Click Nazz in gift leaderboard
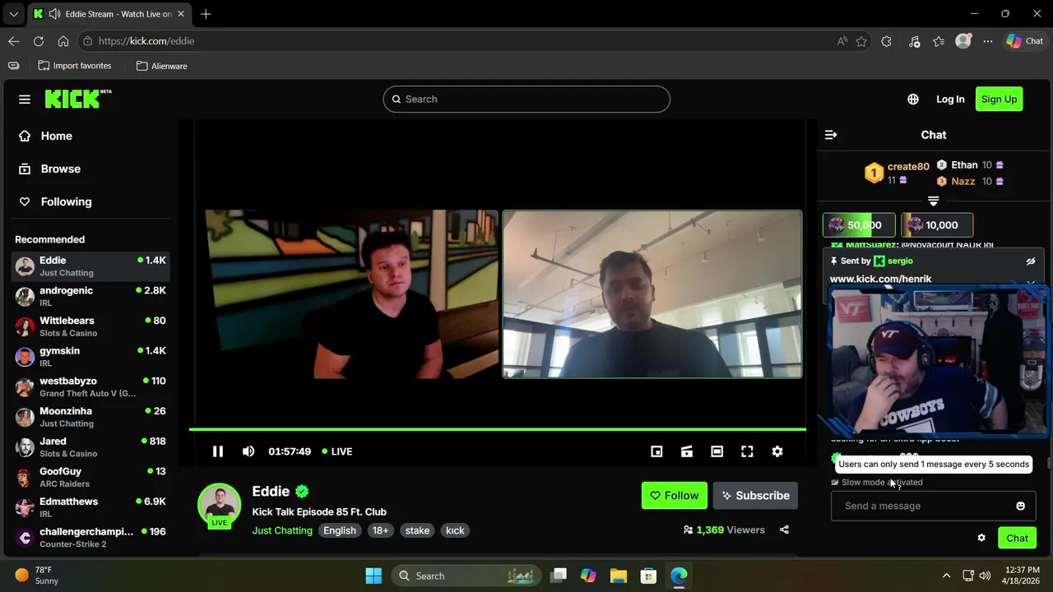The height and width of the screenshot is (592, 1053). click(963, 181)
